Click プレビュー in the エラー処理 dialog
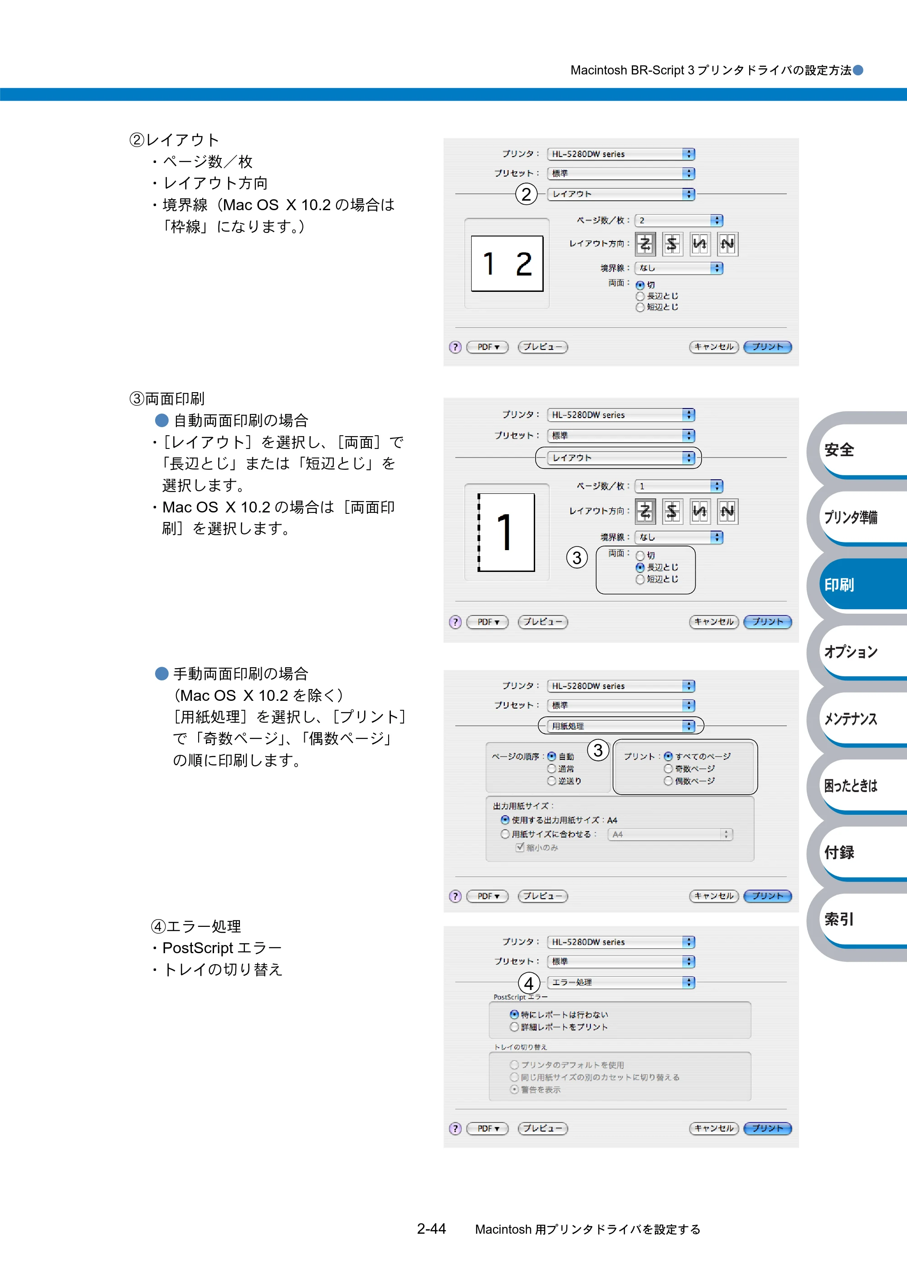 (x=543, y=1128)
